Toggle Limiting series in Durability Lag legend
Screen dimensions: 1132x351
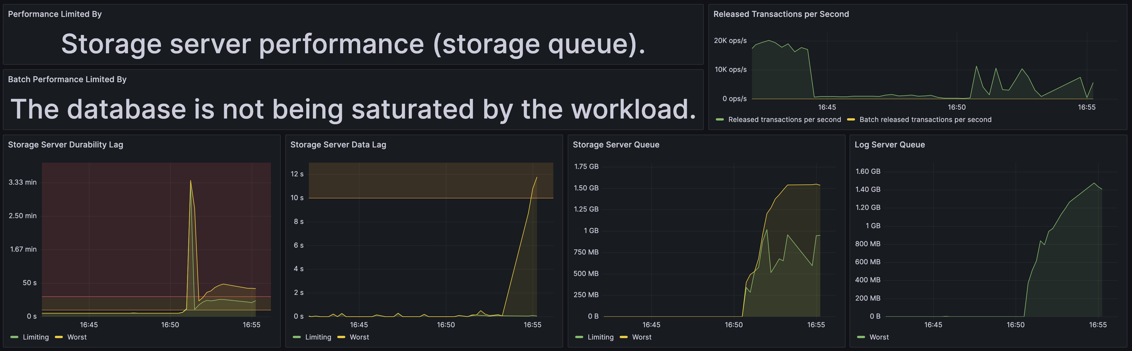(x=36, y=337)
